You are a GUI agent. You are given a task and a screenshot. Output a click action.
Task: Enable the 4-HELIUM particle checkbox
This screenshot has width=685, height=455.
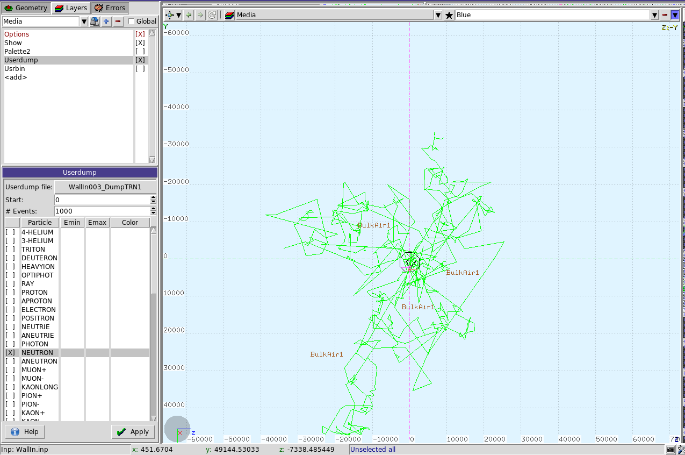pos(11,232)
